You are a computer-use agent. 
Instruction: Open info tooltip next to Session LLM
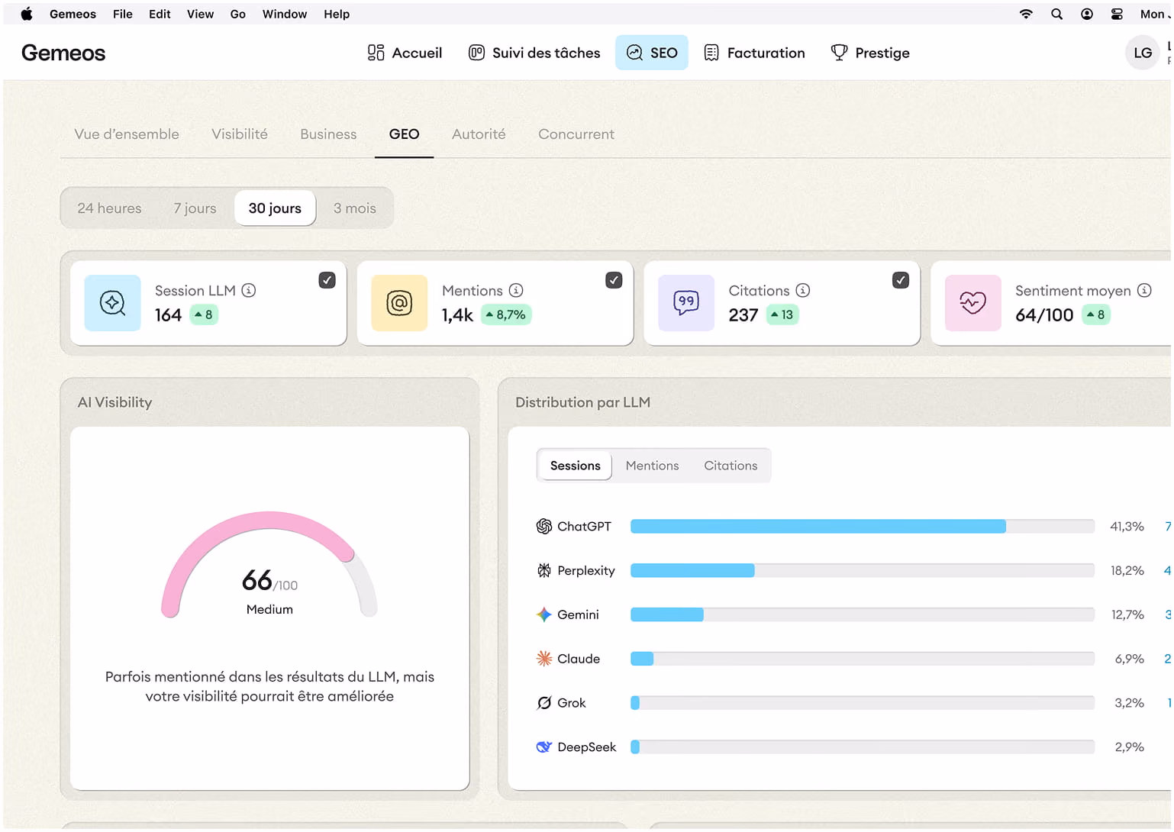tap(249, 290)
